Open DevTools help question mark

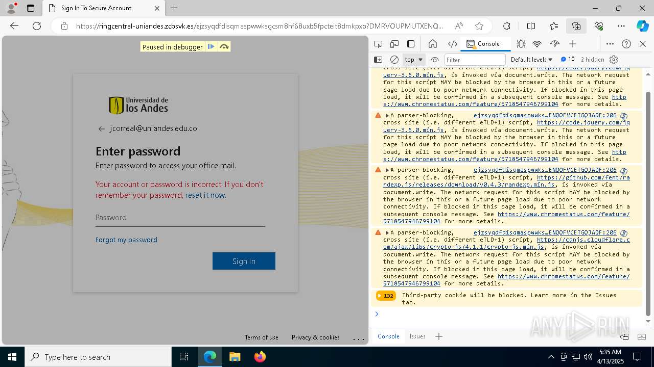(x=626, y=44)
